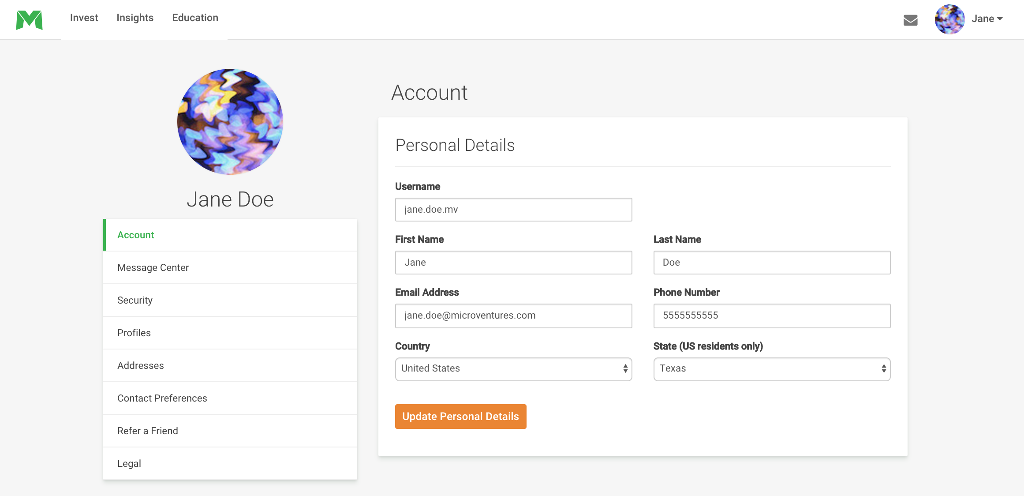Click the State (US residents only) label
The image size is (1024, 496).
point(708,346)
